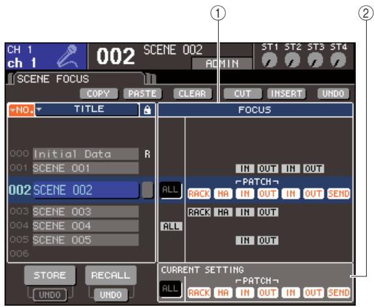The height and width of the screenshot is (307, 374).
Task: Click the UNDO button under STORE
Action: [50, 295]
